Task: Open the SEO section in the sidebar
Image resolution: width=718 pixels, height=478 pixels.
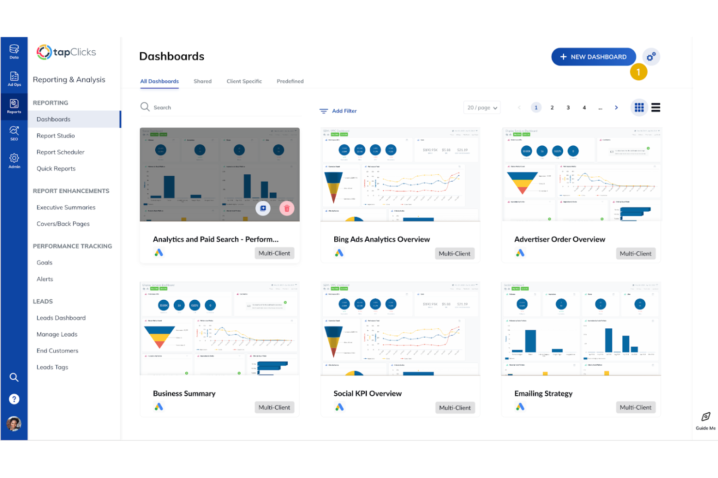Action: coord(14,133)
